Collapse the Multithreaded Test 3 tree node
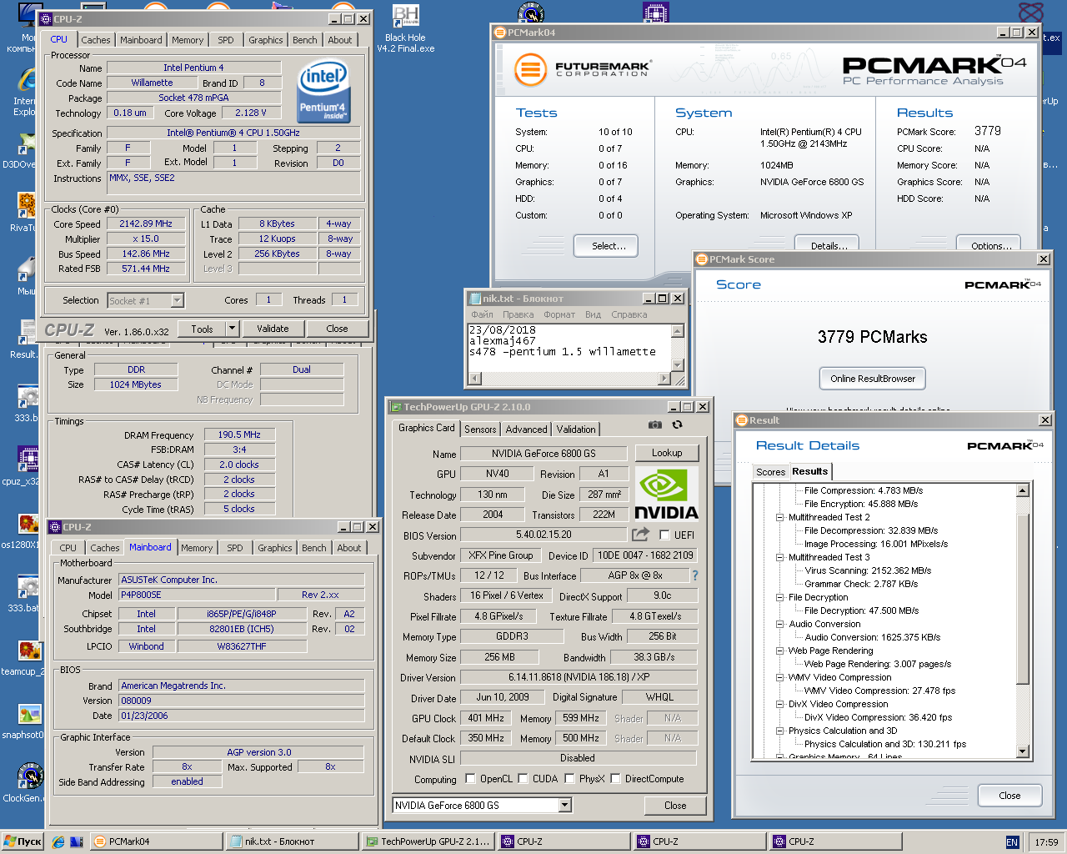This screenshot has height=854, width=1067. [x=780, y=557]
